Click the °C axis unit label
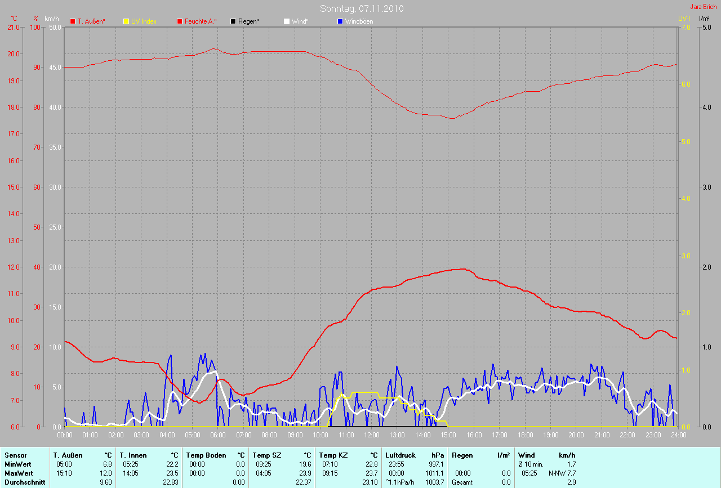Screen dimensions: 721x488 [14, 19]
